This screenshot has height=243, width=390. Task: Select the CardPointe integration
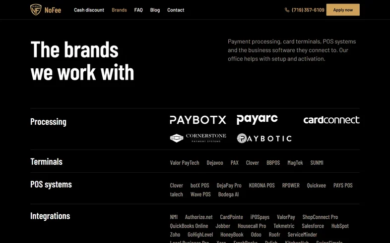[x=231, y=217]
